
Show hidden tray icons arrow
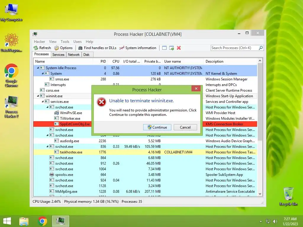[261, 221]
